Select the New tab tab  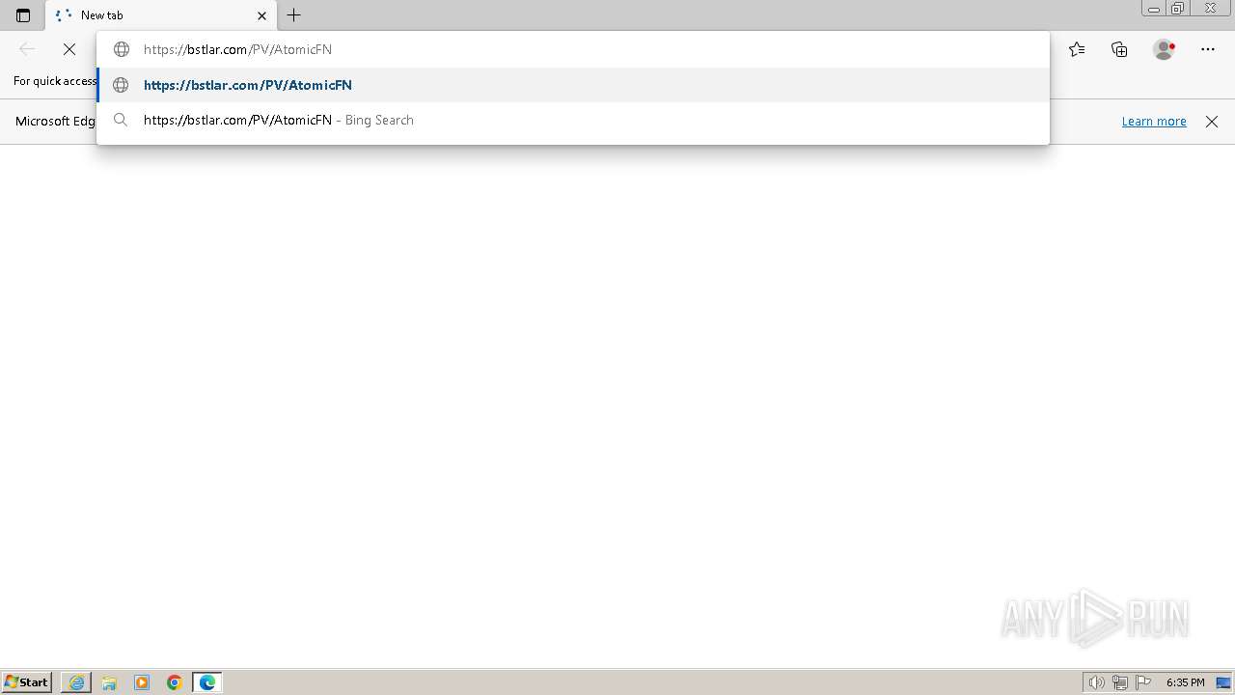[160, 15]
